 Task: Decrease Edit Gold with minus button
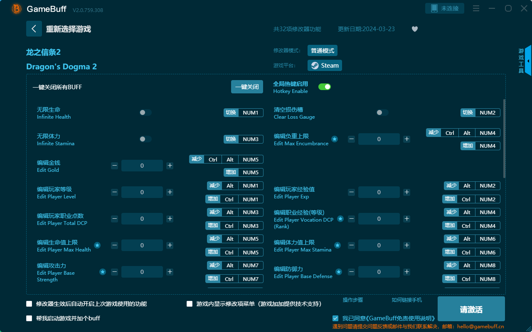tap(114, 166)
